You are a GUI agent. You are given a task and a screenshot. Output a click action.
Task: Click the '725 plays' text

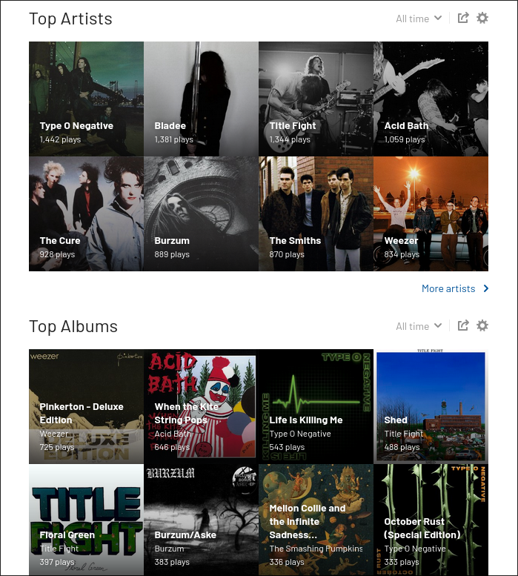pos(57,448)
